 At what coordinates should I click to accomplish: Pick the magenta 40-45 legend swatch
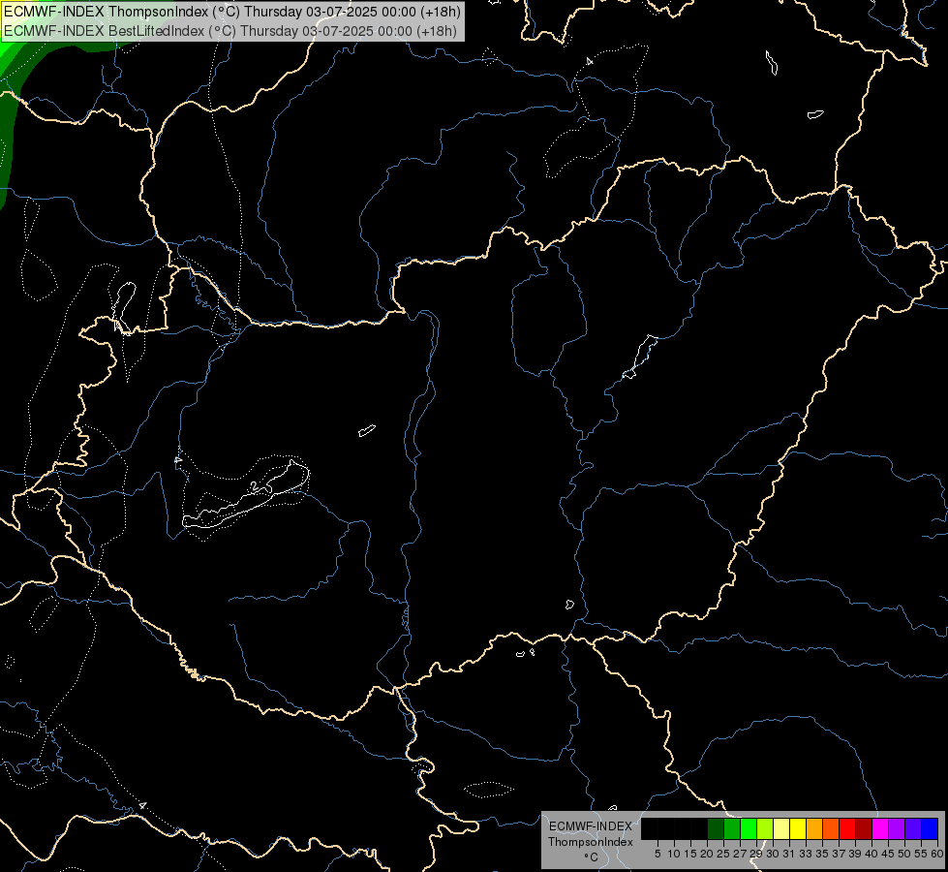[880, 829]
